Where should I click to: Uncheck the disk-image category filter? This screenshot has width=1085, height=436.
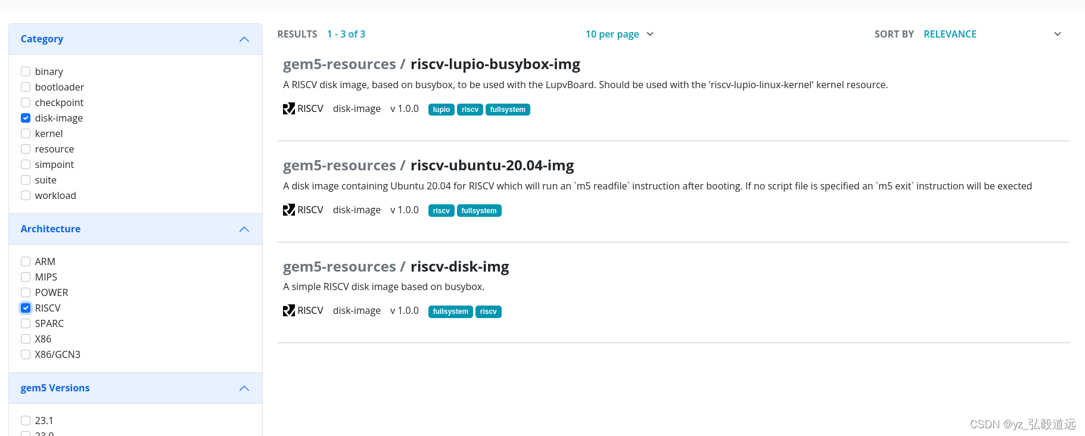[26, 118]
